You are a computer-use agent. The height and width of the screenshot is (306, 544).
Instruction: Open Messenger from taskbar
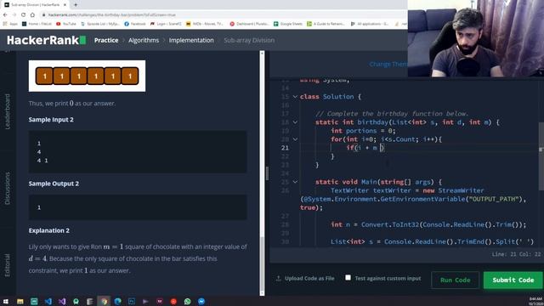[x=201, y=301]
